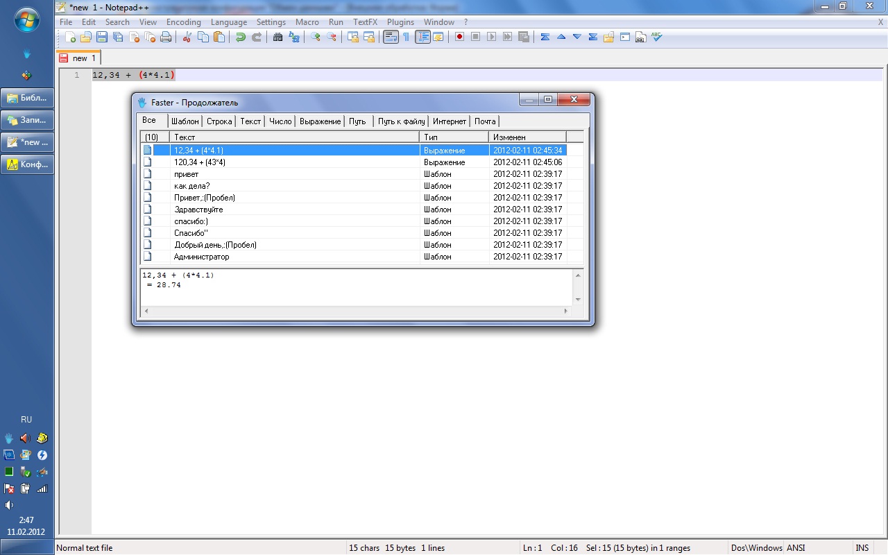The width and height of the screenshot is (888, 555).
Task: Select the 'Добрый день,' template row
Action: (355, 245)
